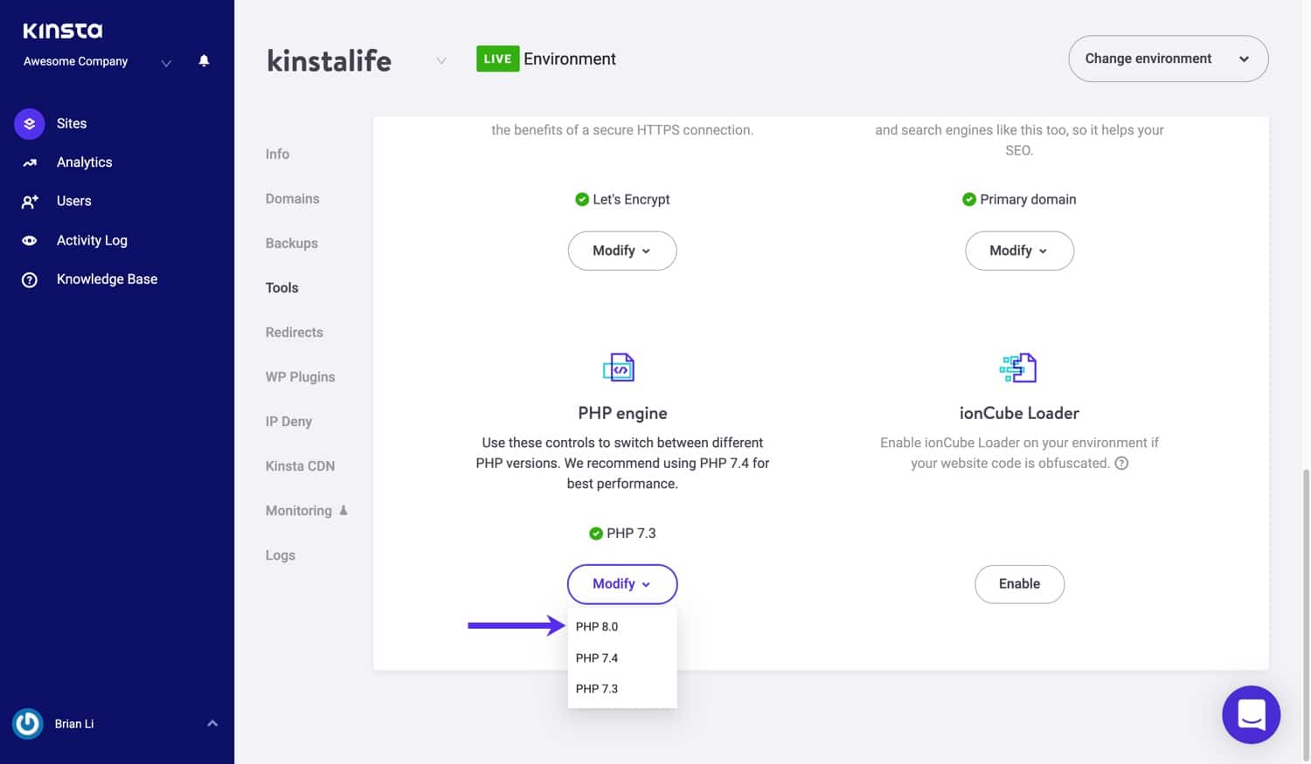Open the WP Plugins tab
The image size is (1311, 764).
coord(300,377)
